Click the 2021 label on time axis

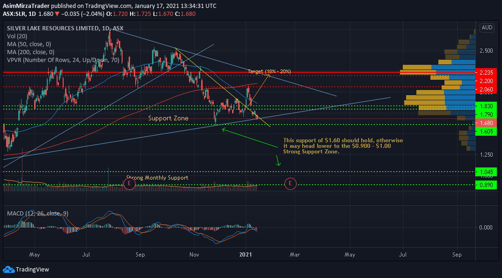pyautogui.click(x=246, y=255)
